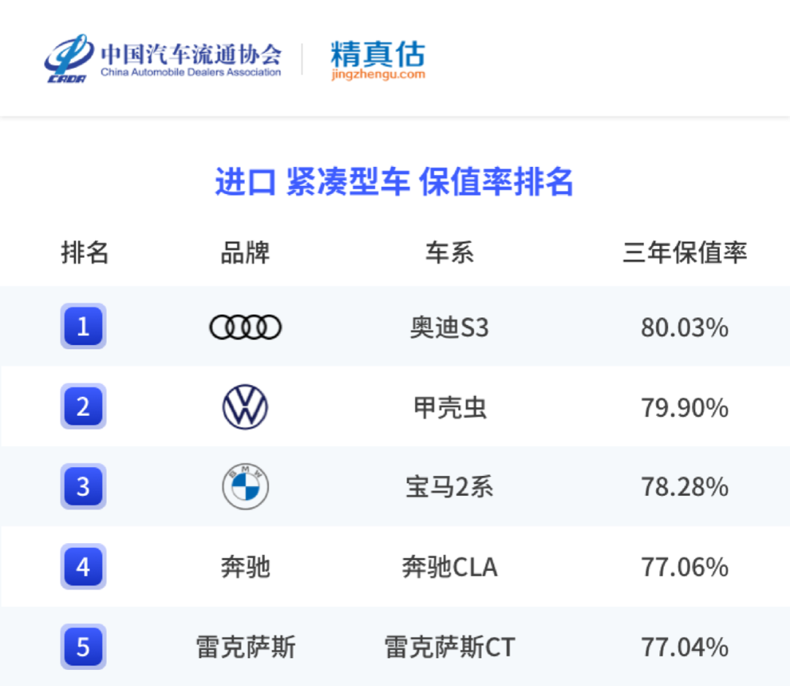Open the 宝马2系 model entry

point(449,488)
